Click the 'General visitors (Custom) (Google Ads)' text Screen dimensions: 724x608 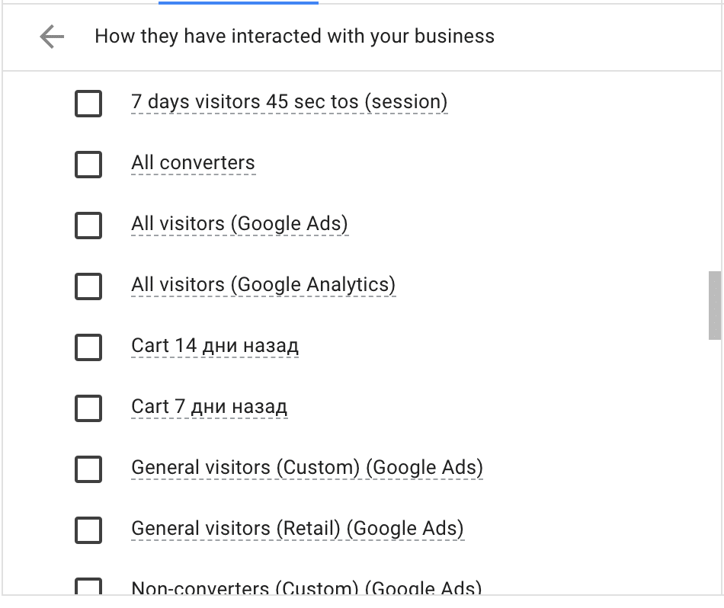point(307,468)
